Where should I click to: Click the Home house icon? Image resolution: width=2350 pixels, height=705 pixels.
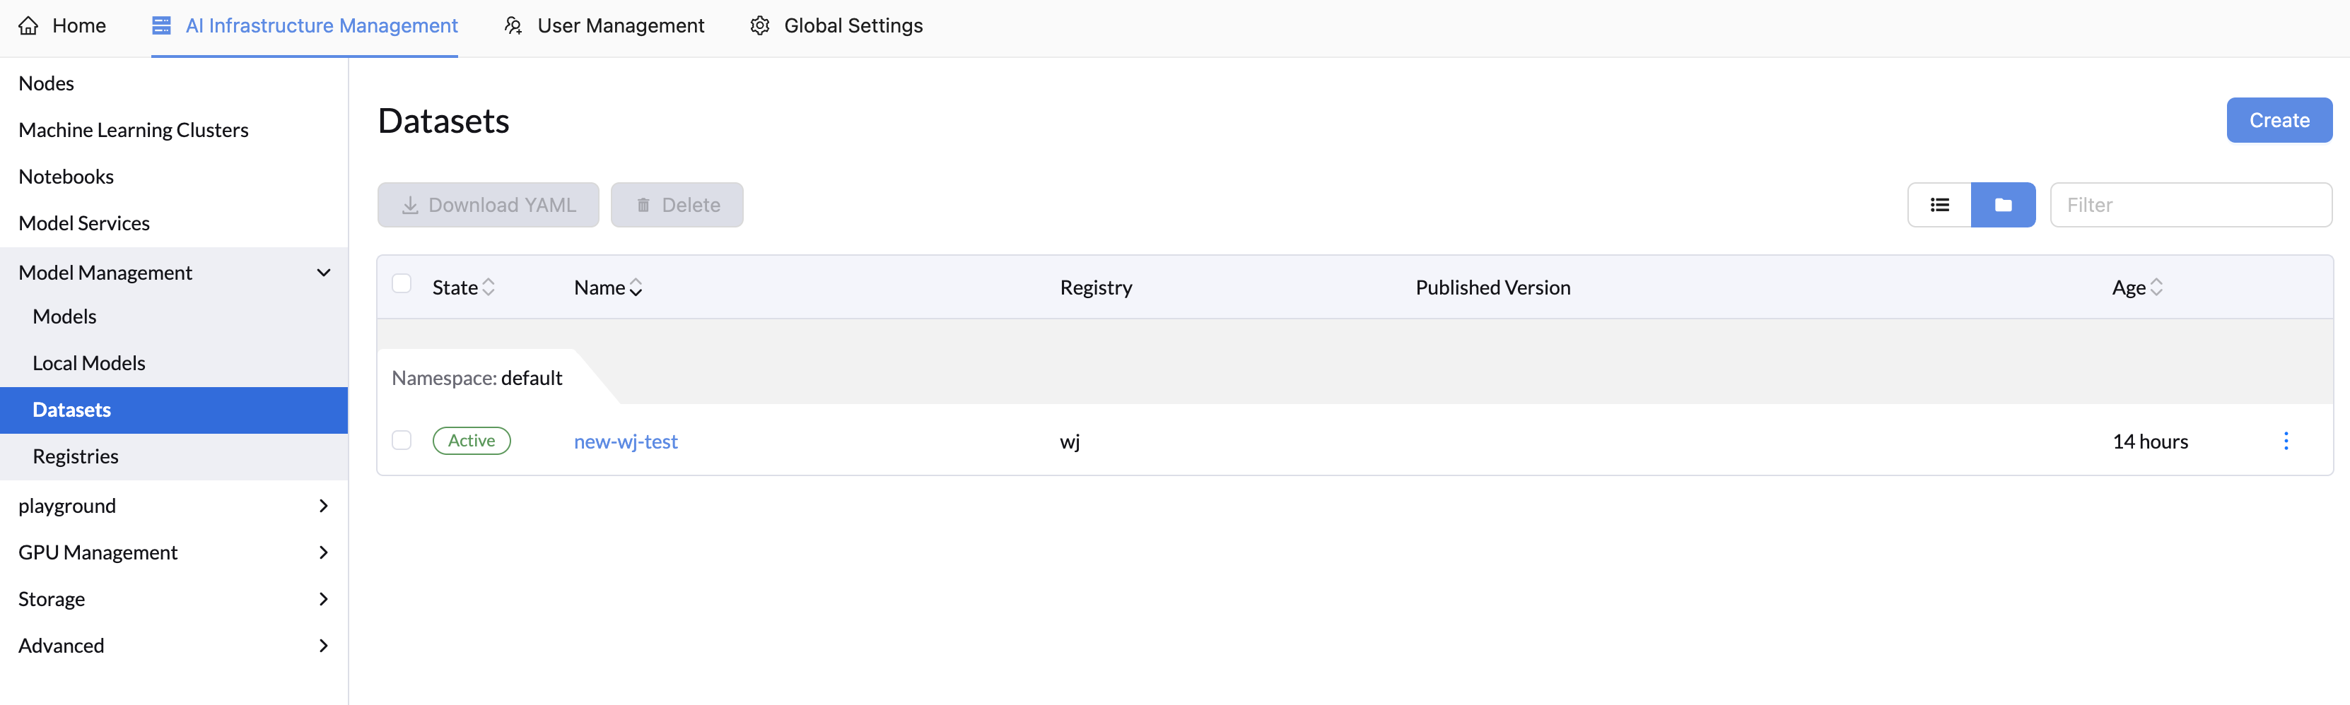point(29,25)
